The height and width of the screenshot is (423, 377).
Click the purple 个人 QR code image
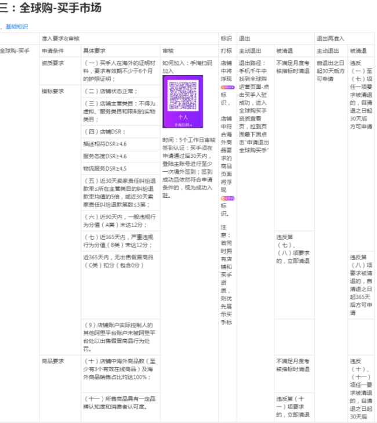[183, 102]
